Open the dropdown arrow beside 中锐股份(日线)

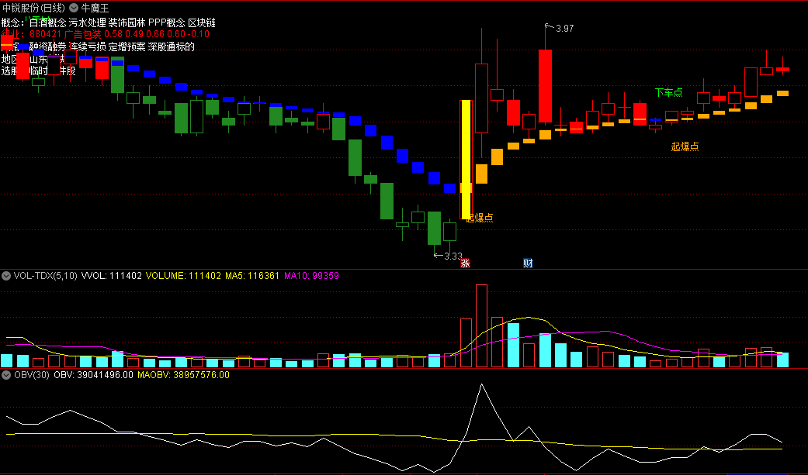tap(74, 8)
